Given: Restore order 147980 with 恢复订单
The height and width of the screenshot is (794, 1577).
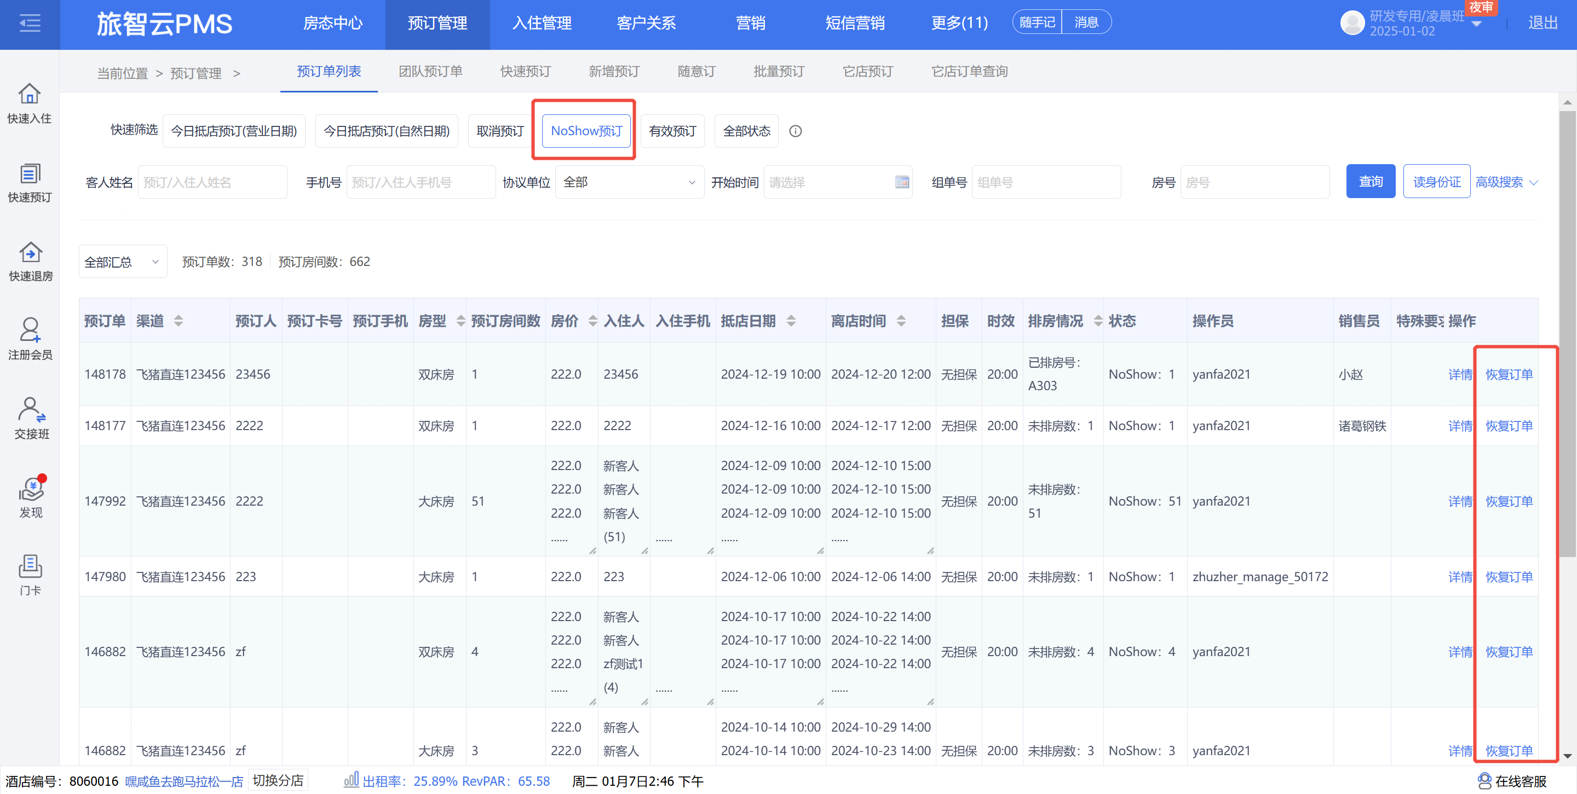Looking at the screenshot, I should 1509,577.
